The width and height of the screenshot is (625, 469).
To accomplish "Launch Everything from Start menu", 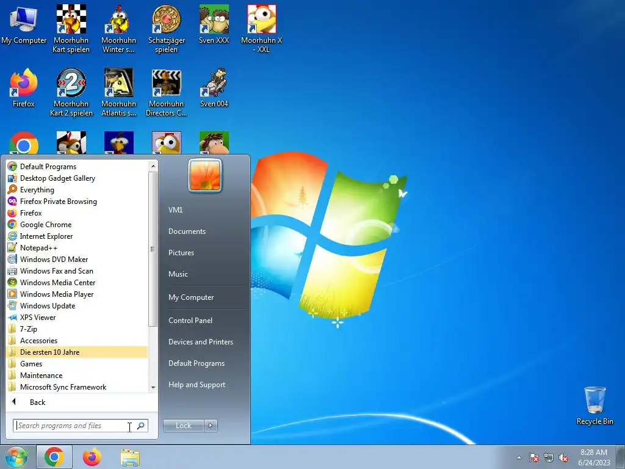I will [76, 189].
